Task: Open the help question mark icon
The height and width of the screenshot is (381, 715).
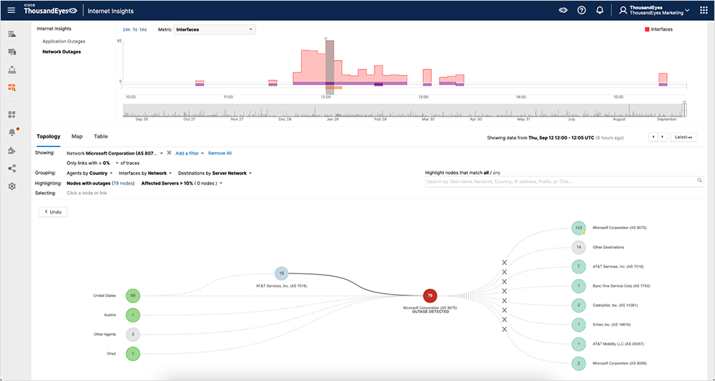Action: [581, 11]
